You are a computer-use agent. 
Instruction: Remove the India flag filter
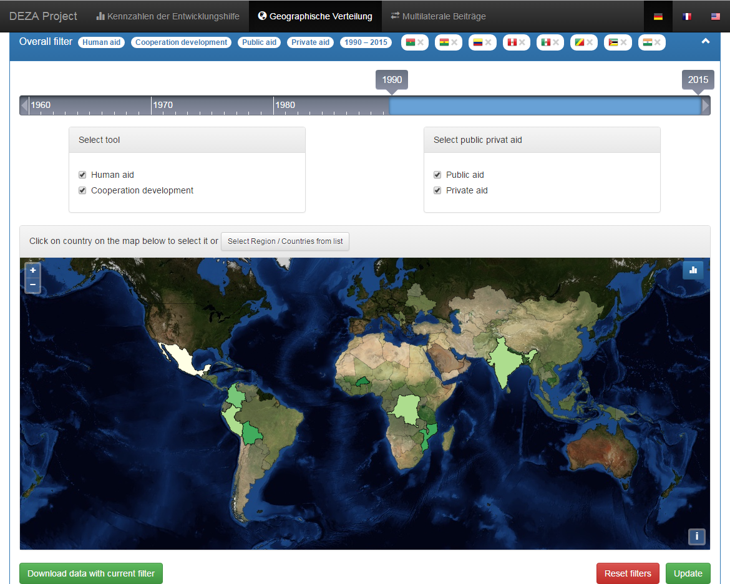[x=658, y=42]
